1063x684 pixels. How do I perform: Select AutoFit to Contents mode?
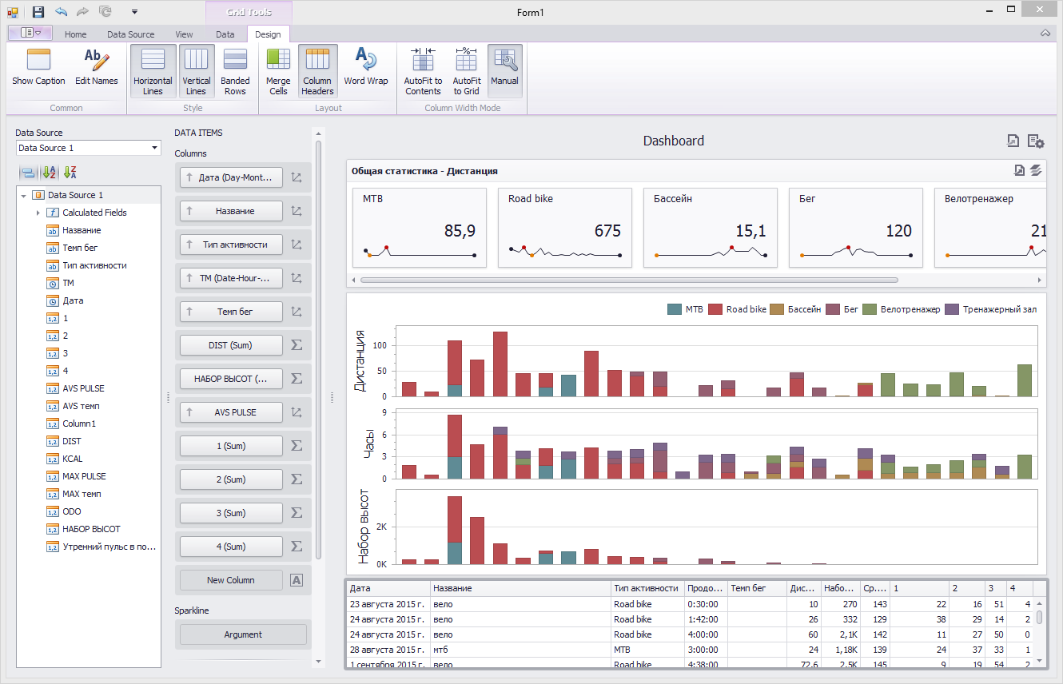point(423,61)
